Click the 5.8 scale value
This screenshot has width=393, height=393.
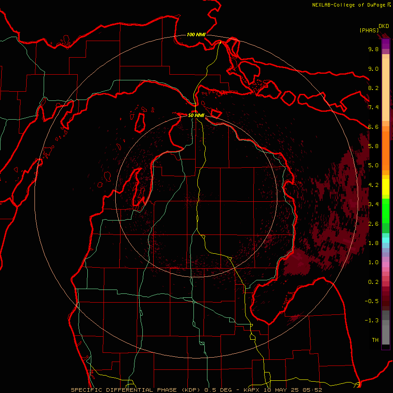pos(373,146)
